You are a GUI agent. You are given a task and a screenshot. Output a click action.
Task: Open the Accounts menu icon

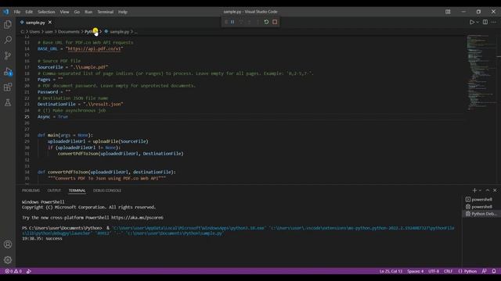coord(8,244)
